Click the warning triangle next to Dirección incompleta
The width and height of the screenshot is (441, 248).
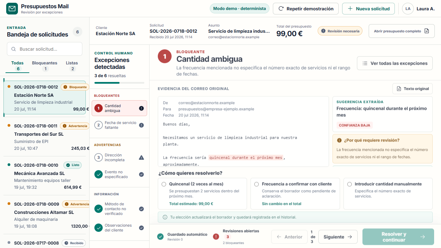(x=141, y=157)
